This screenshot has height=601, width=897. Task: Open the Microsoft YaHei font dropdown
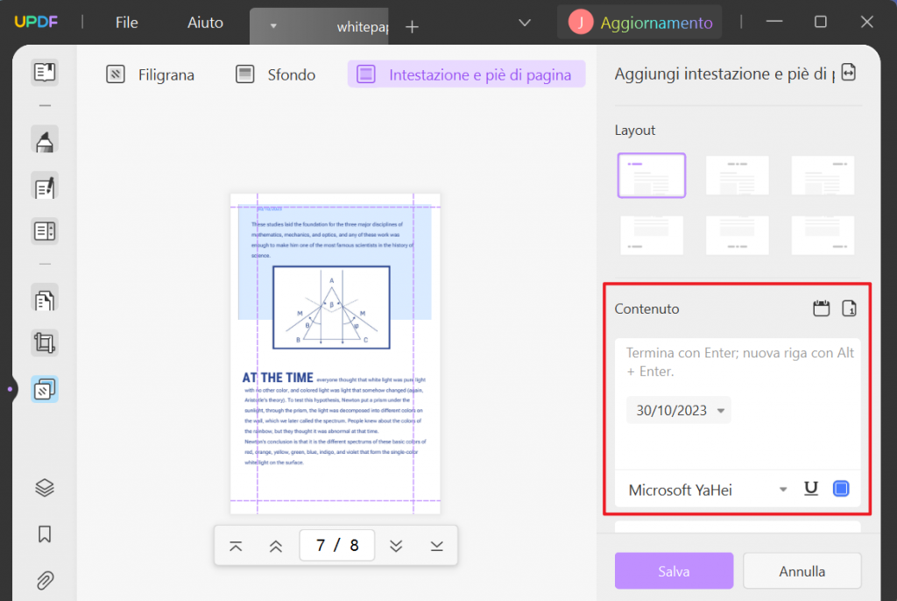click(705, 490)
